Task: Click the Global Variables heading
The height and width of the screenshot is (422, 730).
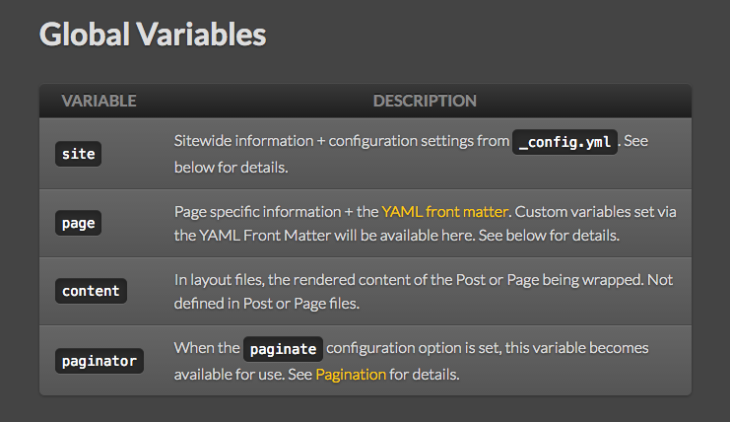Action: (153, 34)
